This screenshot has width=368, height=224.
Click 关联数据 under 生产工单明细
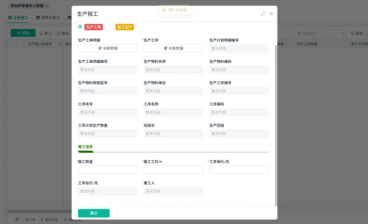coord(108,48)
